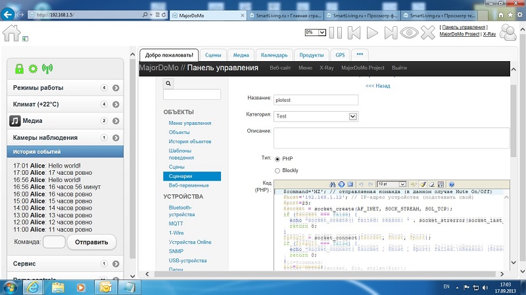Select the PHP radio button
Screen dimensions: 526x295
click(277, 159)
